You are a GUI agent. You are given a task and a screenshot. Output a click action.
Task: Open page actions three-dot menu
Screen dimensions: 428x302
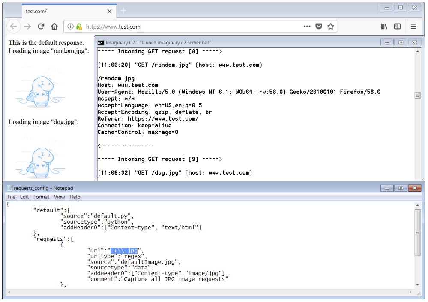(307, 27)
